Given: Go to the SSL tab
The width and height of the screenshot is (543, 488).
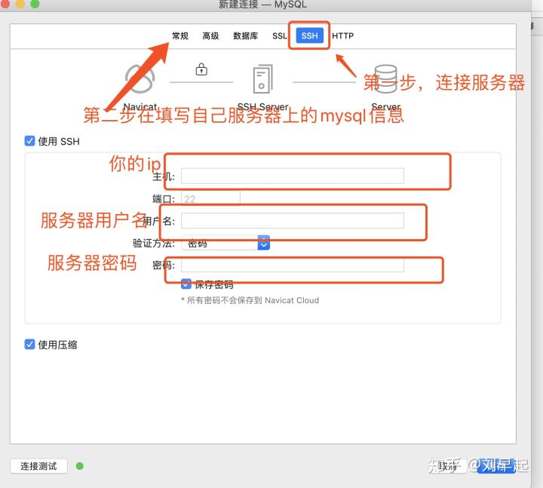Looking at the screenshot, I should click(x=280, y=35).
